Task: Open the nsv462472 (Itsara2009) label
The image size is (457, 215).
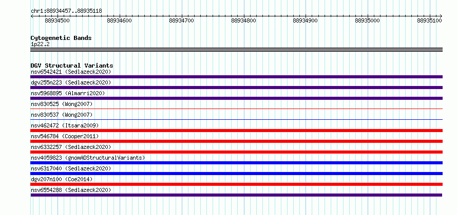Action: (x=65, y=125)
